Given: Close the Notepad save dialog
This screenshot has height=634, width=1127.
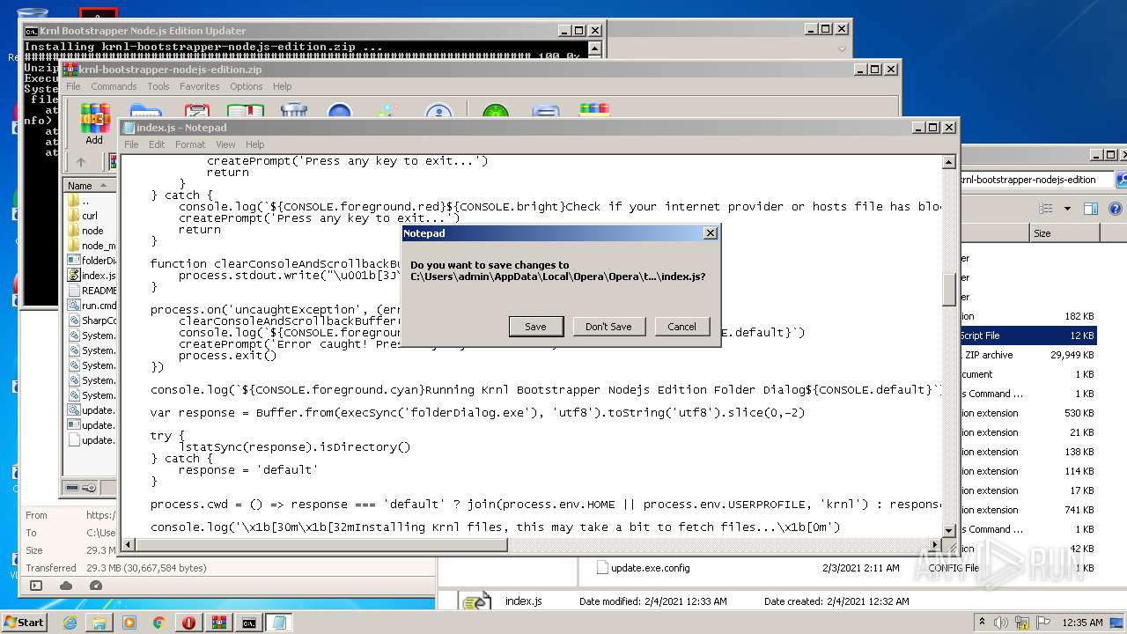Looking at the screenshot, I should pos(710,233).
